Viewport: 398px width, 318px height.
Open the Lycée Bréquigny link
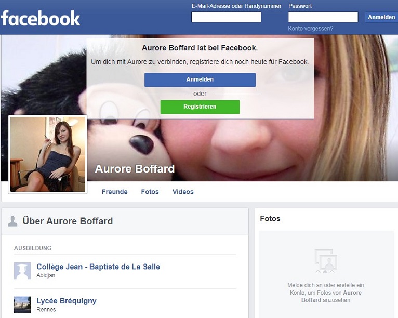tap(67, 301)
